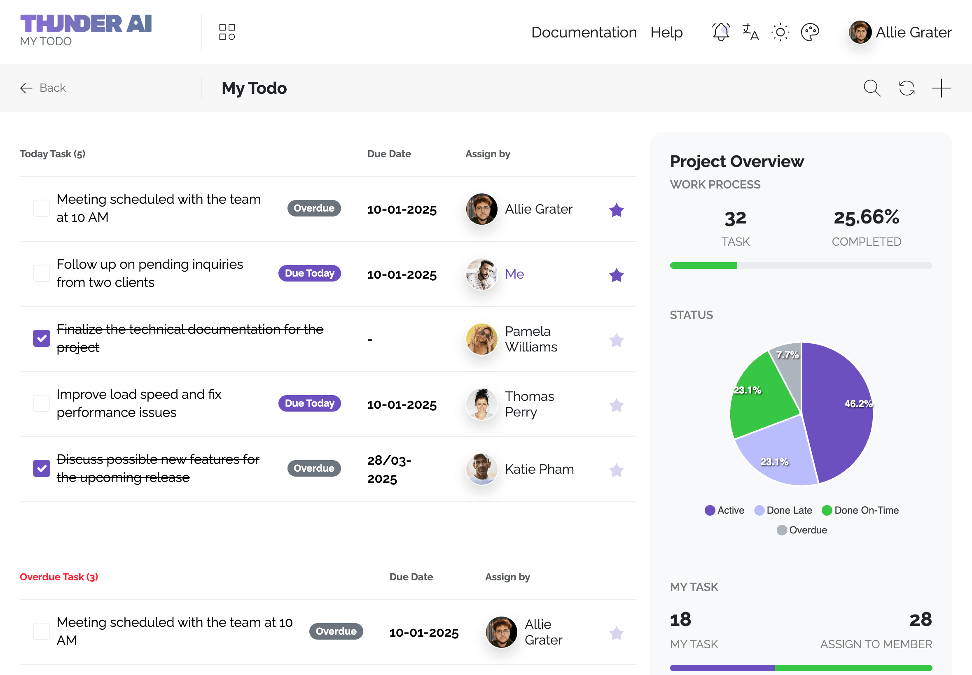Viewport: 972px width, 675px height.
Task: Open the apps grid menu icon
Action: click(x=227, y=32)
